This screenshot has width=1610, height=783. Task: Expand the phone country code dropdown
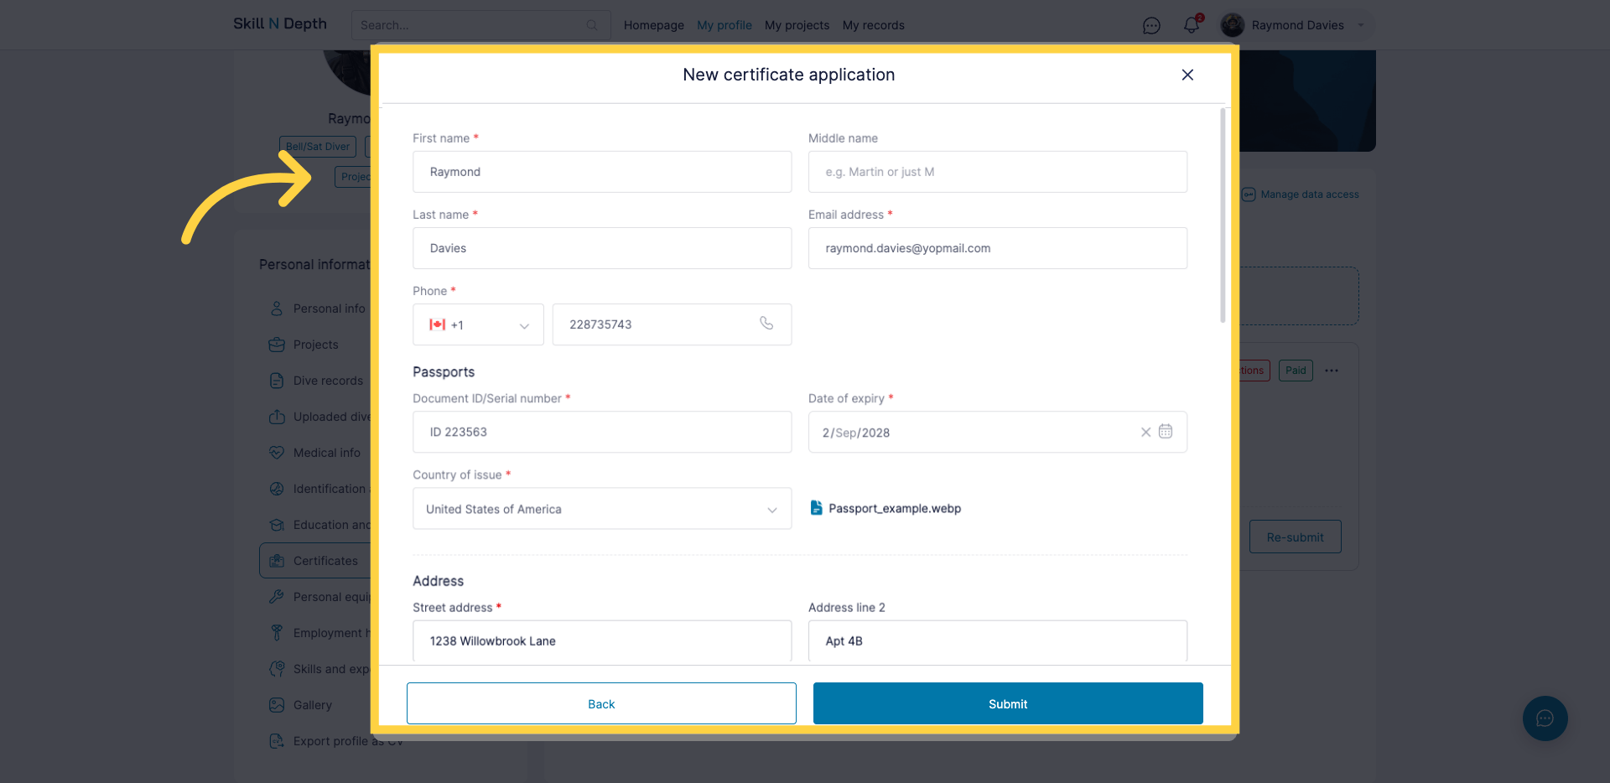point(478,324)
